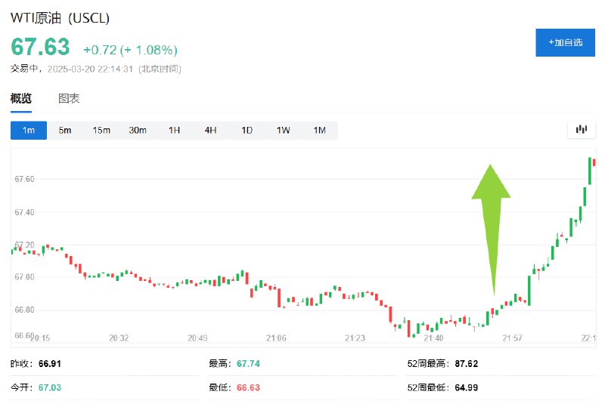Image resolution: width=605 pixels, height=407 pixels.
Task: Click the 21:40 time axis label
Action: click(x=433, y=338)
